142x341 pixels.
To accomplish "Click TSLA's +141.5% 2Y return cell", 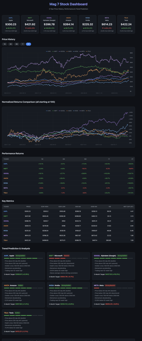I will pos(131,193).
